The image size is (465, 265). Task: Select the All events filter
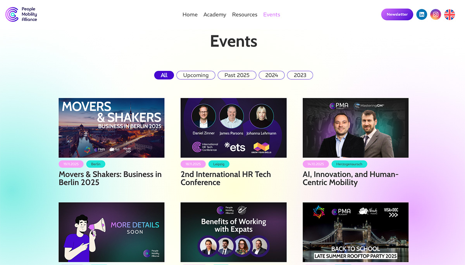coord(164,75)
